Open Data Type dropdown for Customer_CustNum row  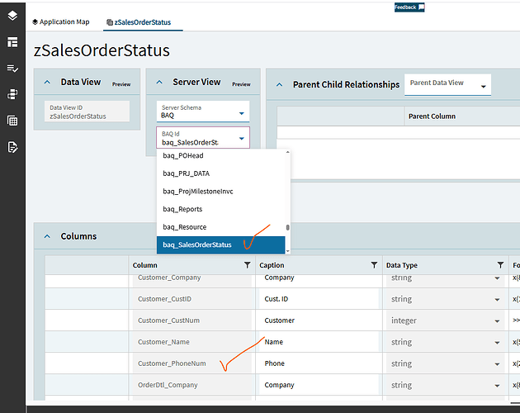point(499,320)
